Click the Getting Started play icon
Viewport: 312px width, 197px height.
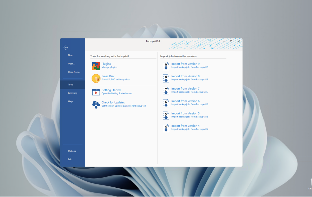(x=96, y=92)
